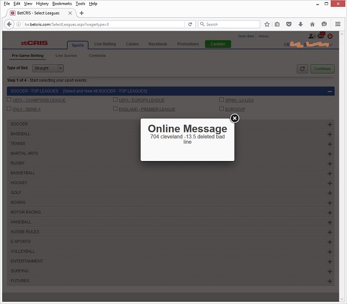
Task: Select the Spain - La Liga checkbox
Action: [222, 100]
